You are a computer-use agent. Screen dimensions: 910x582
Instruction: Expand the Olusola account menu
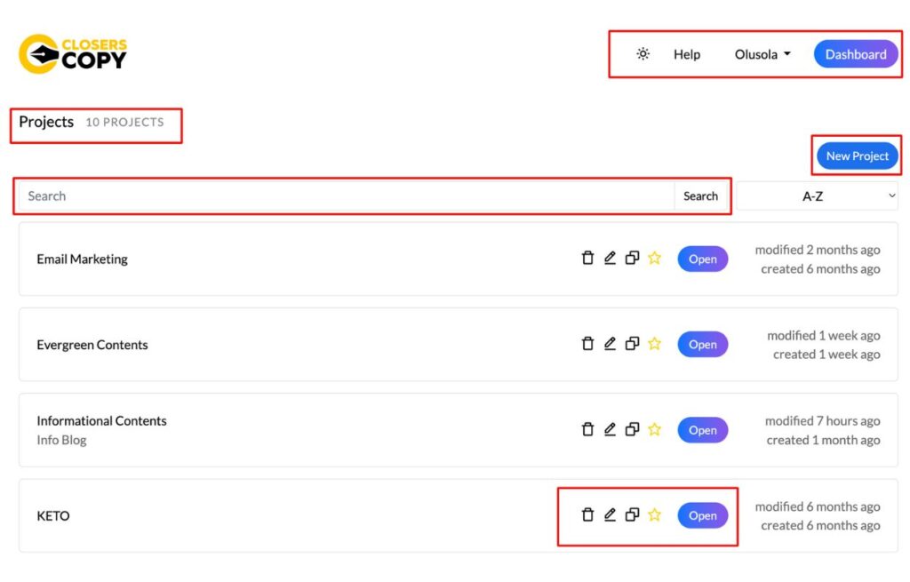click(x=762, y=54)
